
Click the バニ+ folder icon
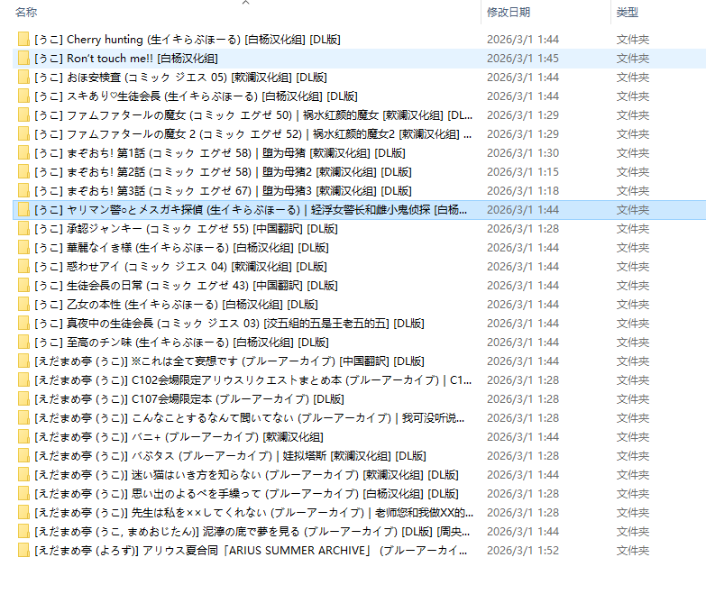click(23, 437)
